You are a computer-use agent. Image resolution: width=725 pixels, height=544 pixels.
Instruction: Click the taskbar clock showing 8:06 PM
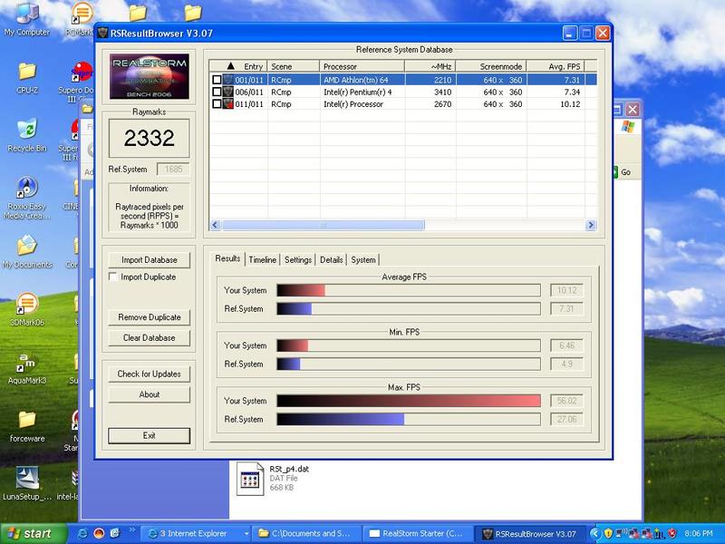(698, 533)
